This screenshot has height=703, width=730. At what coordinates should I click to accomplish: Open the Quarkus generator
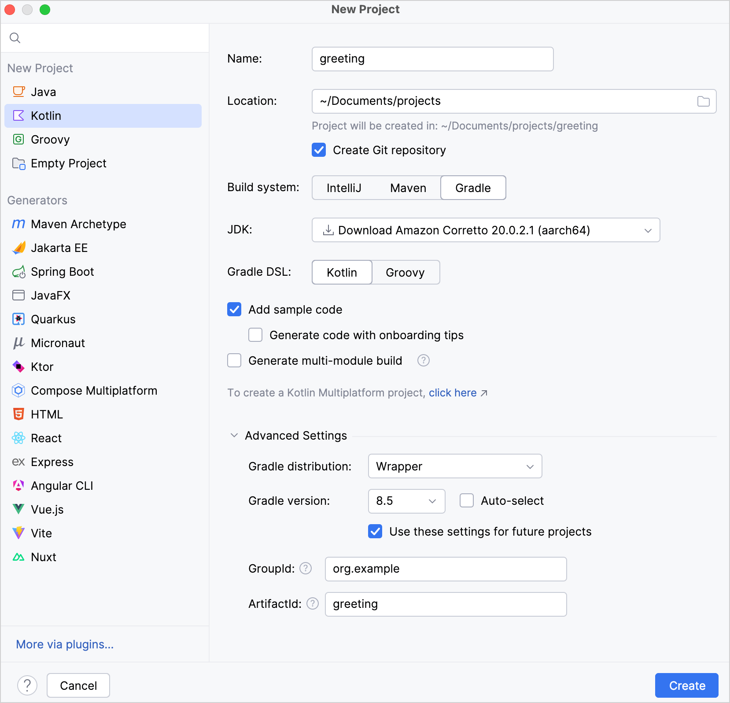click(x=53, y=319)
